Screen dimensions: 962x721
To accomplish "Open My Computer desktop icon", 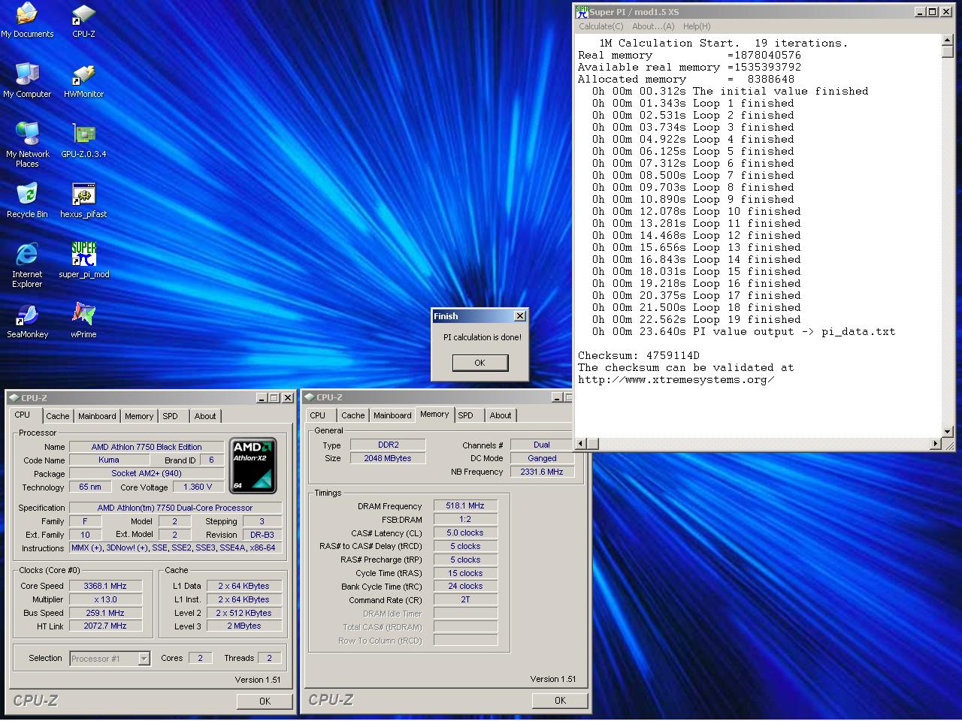I will 27,80.
